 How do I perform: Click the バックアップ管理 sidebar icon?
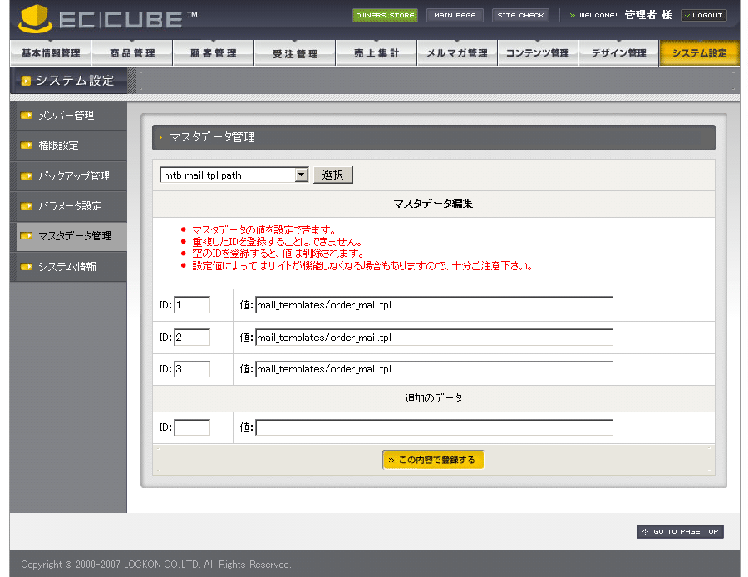pos(27,176)
